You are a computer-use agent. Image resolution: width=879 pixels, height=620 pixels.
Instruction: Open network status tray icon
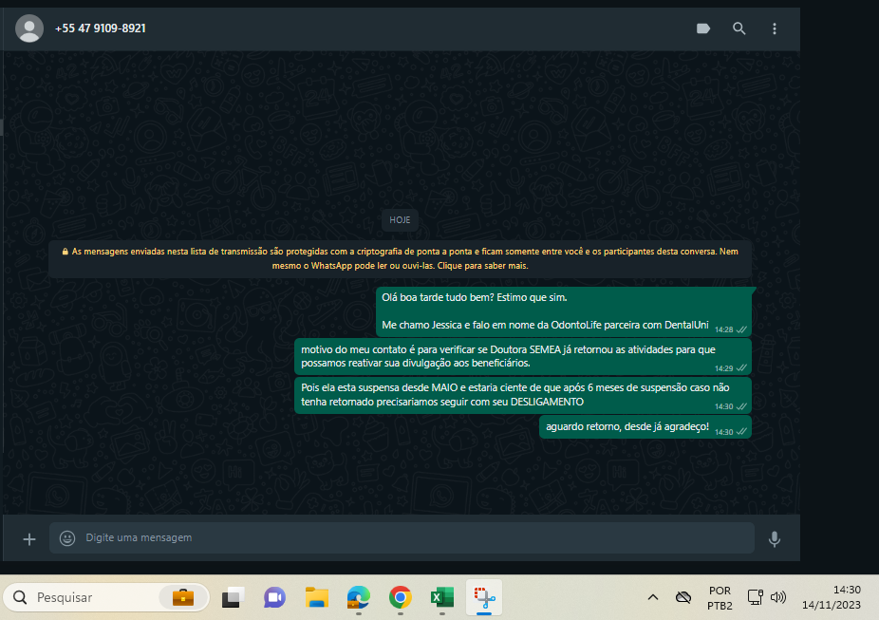(x=755, y=597)
